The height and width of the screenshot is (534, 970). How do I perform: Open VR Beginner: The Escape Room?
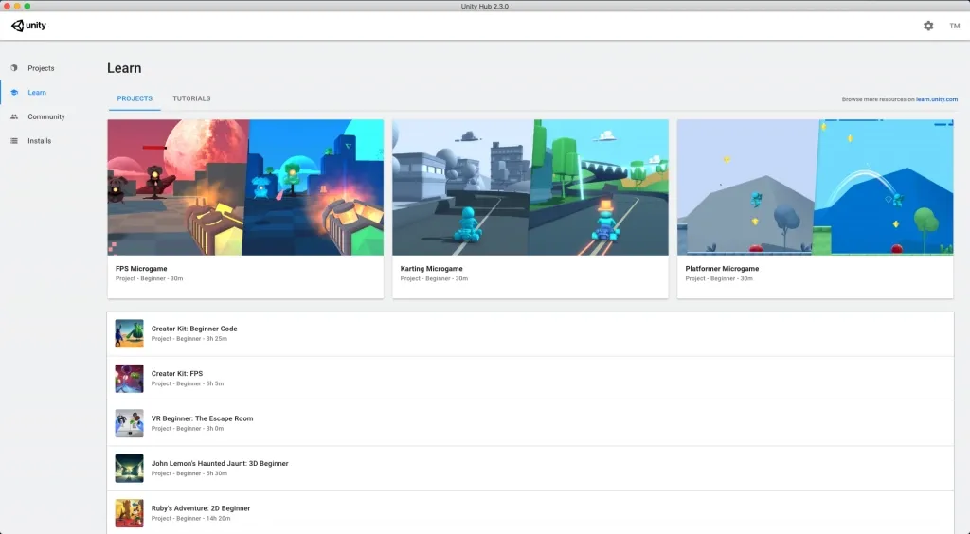203,418
